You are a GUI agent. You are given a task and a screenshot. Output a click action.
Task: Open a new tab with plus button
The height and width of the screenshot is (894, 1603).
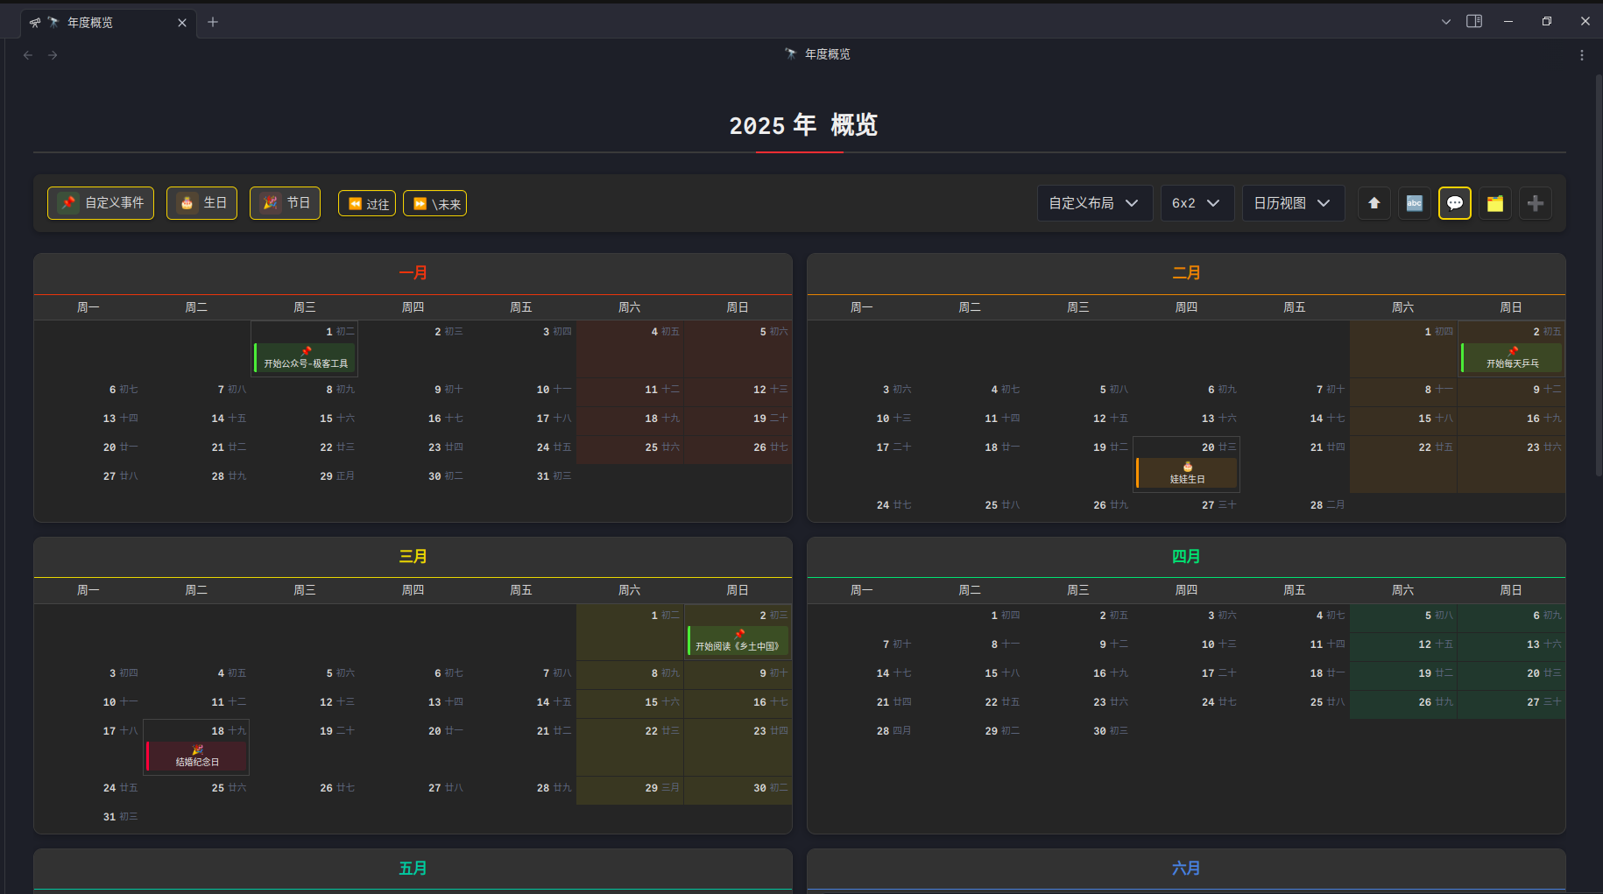213,22
